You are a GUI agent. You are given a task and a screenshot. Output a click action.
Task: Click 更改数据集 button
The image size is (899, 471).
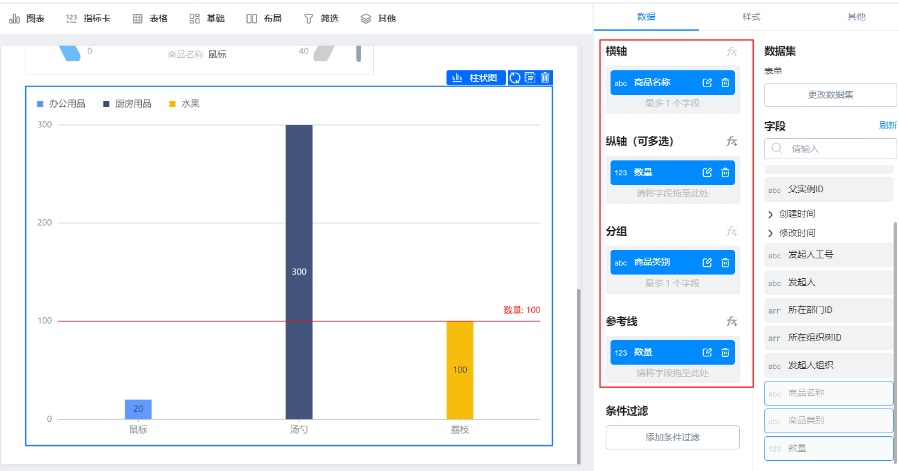click(830, 94)
